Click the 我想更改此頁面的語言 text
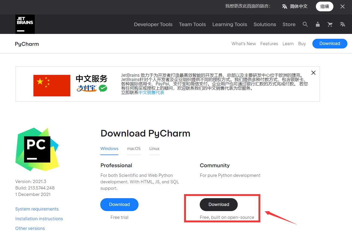 tap(248, 6)
